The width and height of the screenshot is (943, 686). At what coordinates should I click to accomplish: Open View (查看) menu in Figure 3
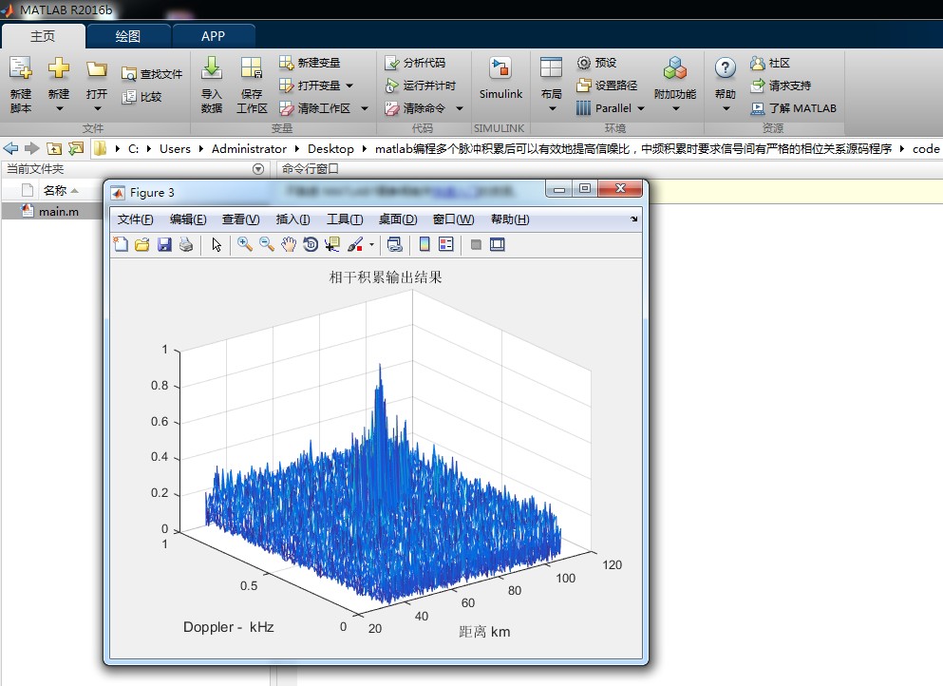pyautogui.click(x=240, y=219)
